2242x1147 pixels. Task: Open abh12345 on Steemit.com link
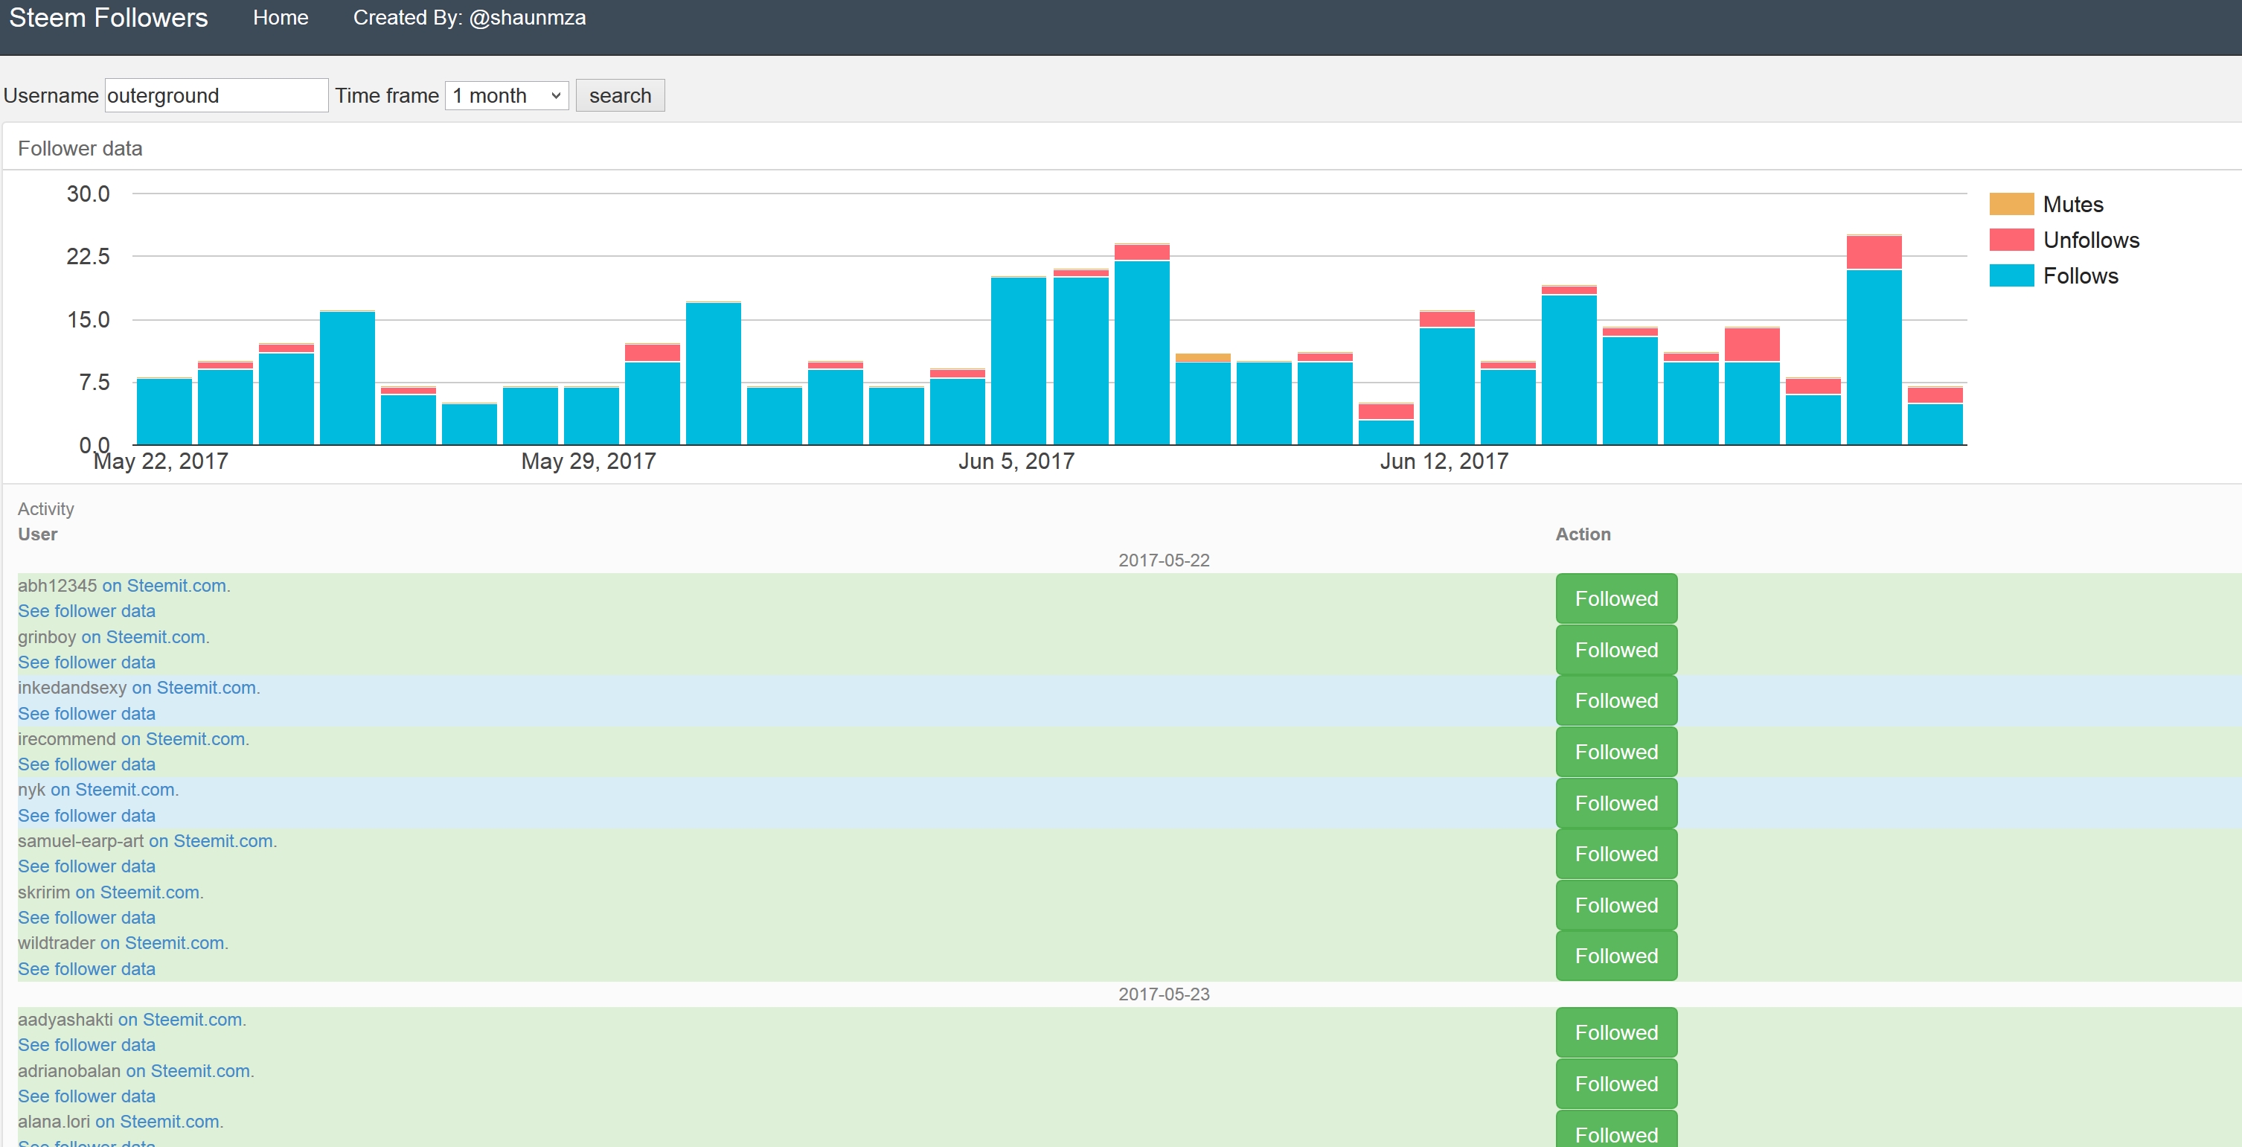(x=165, y=585)
